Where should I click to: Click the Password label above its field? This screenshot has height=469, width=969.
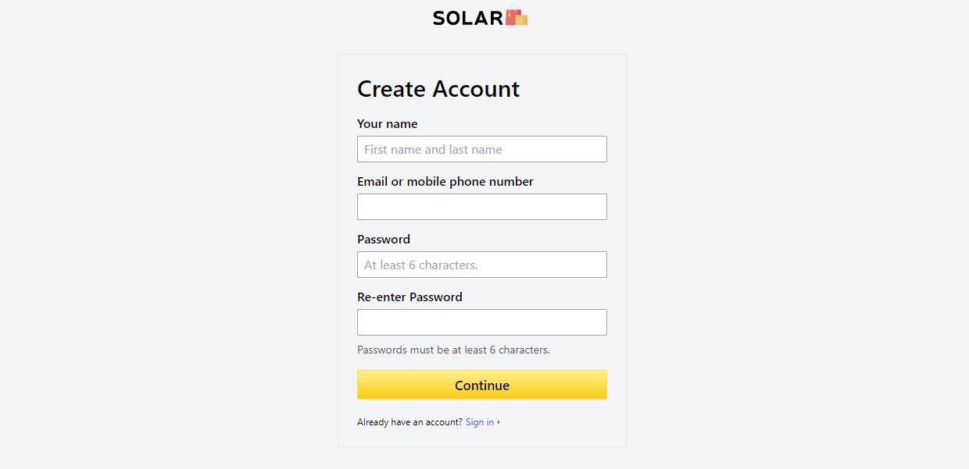tap(384, 240)
